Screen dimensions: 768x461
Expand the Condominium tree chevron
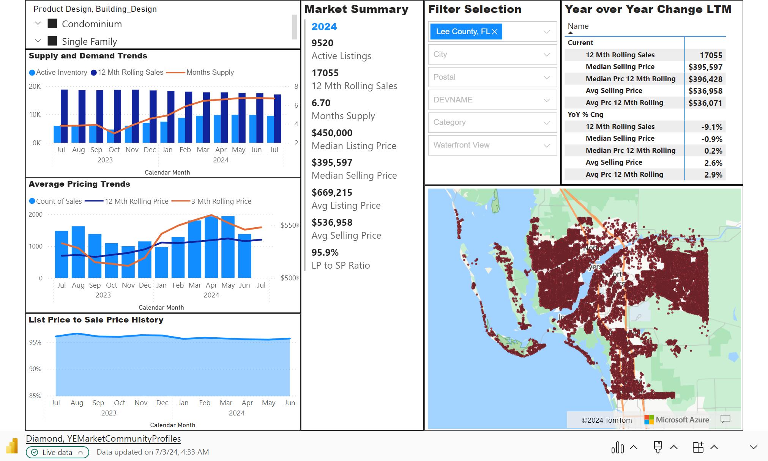coord(38,24)
